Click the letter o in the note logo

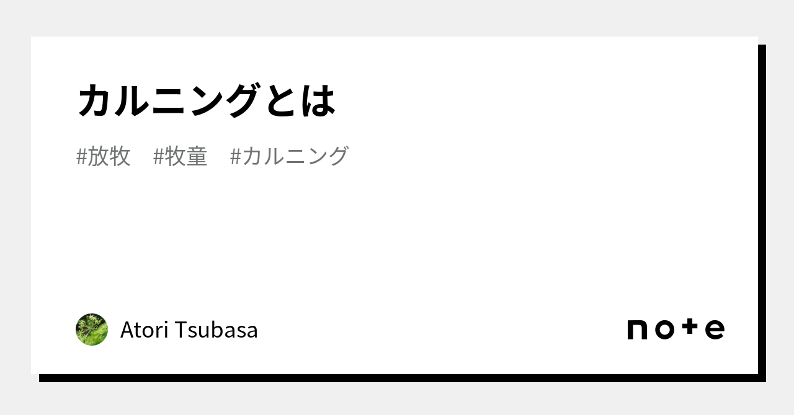pyautogui.click(x=664, y=330)
